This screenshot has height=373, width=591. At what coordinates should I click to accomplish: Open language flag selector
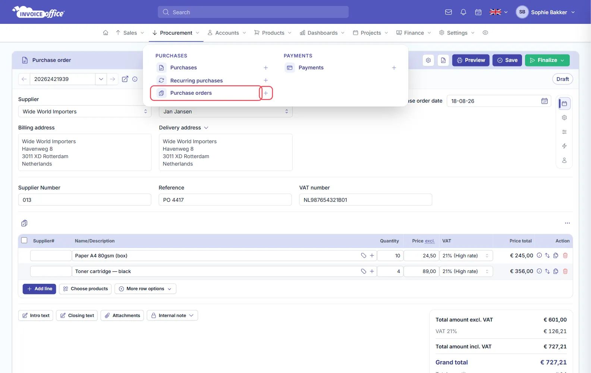pos(498,12)
